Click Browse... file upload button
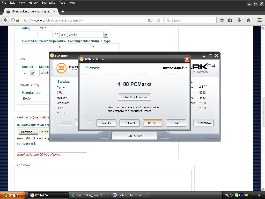 pos(28,132)
